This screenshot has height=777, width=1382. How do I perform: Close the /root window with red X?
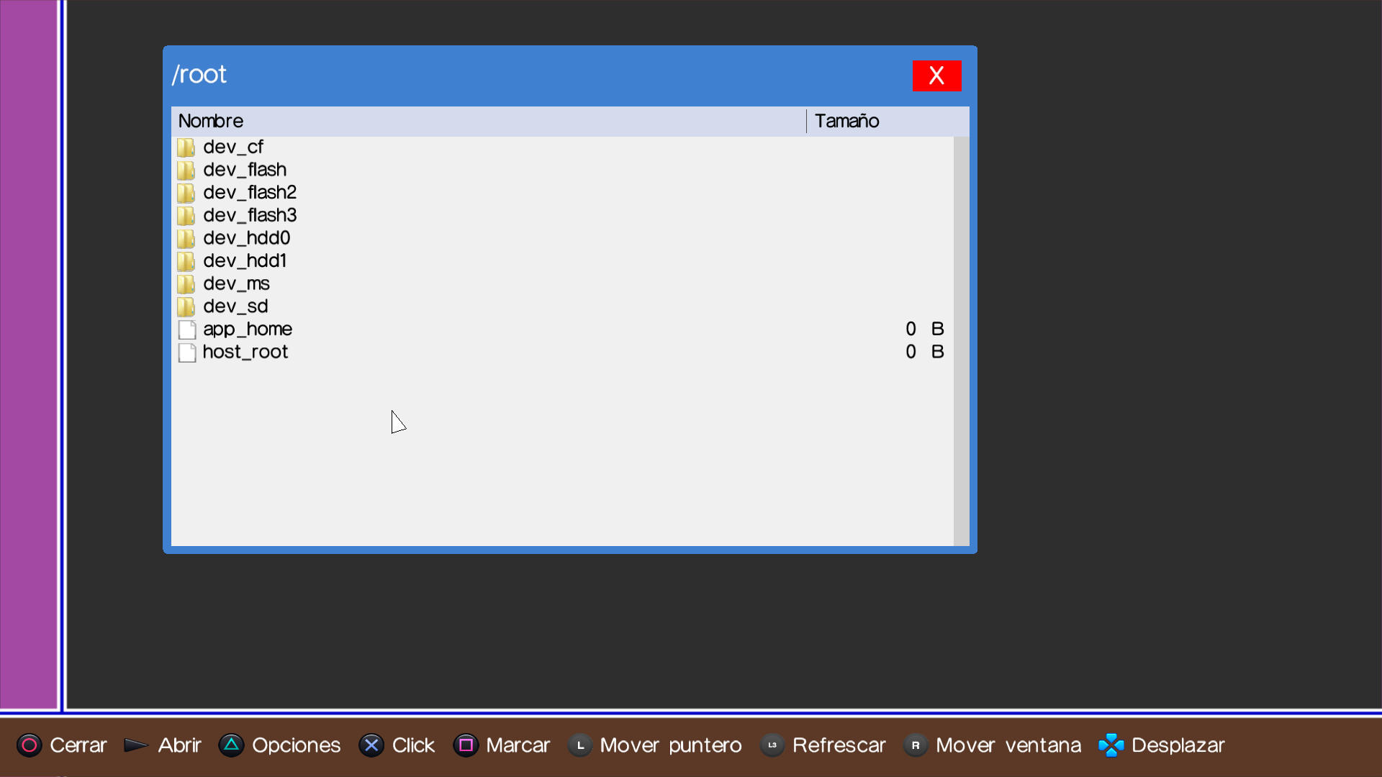(x=936, y=76)
